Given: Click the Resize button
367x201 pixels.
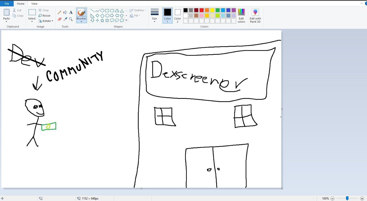Looking at the screenshot, I should tap(44, 15).
